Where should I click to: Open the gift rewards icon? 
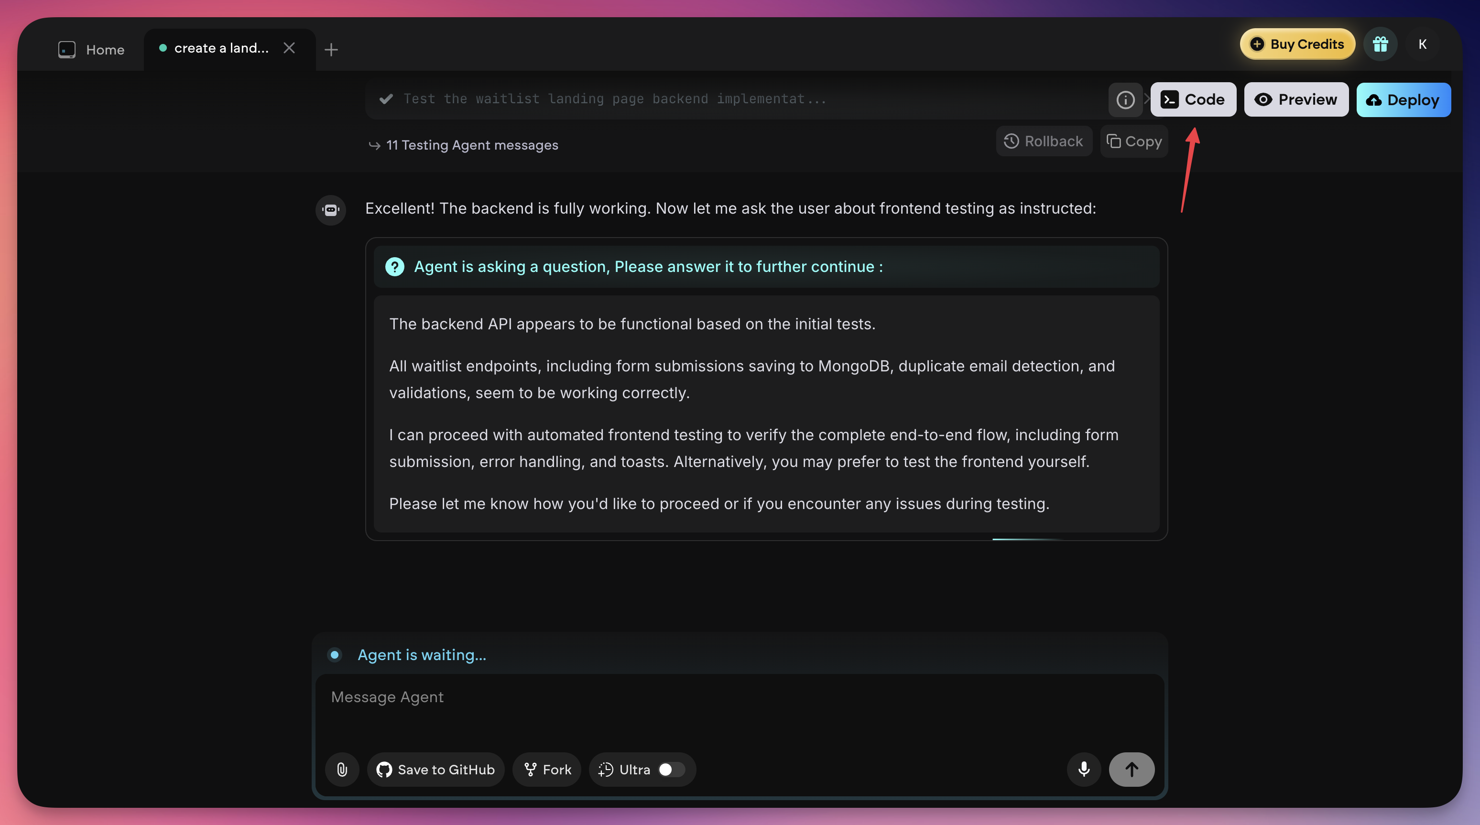click(x=1381, y=43)
